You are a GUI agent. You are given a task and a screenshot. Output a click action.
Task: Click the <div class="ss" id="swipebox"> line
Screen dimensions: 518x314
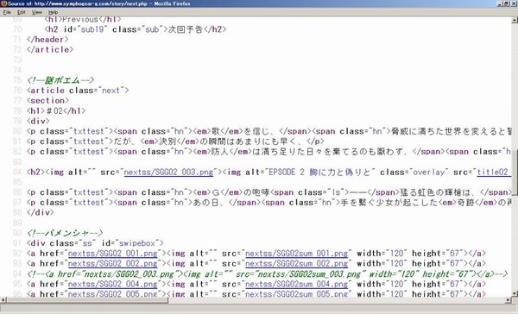[x=95, y=243]
